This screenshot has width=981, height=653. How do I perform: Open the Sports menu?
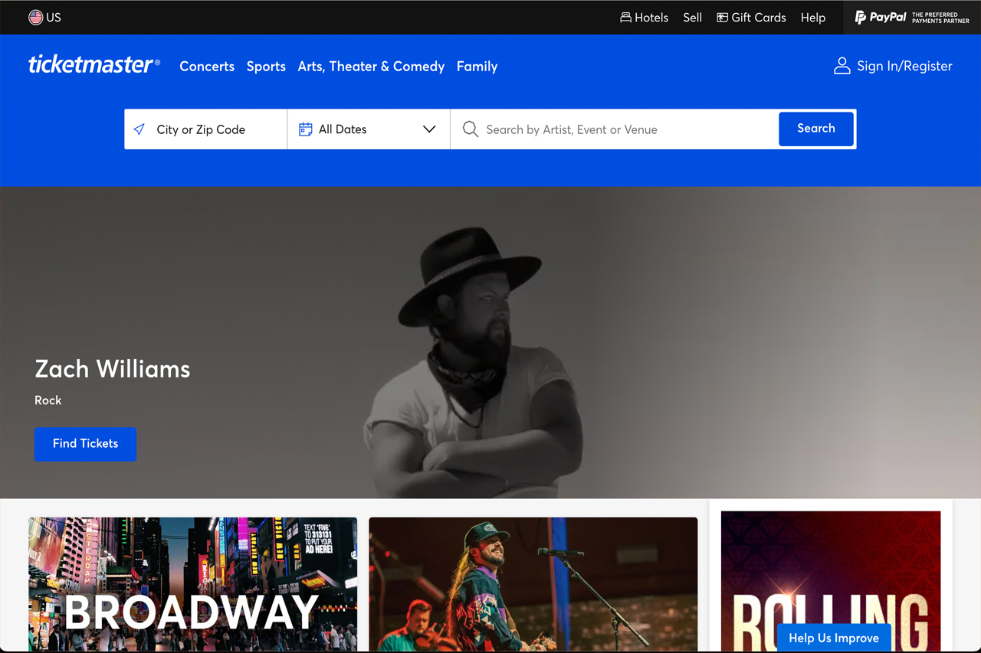pos(266,67)
